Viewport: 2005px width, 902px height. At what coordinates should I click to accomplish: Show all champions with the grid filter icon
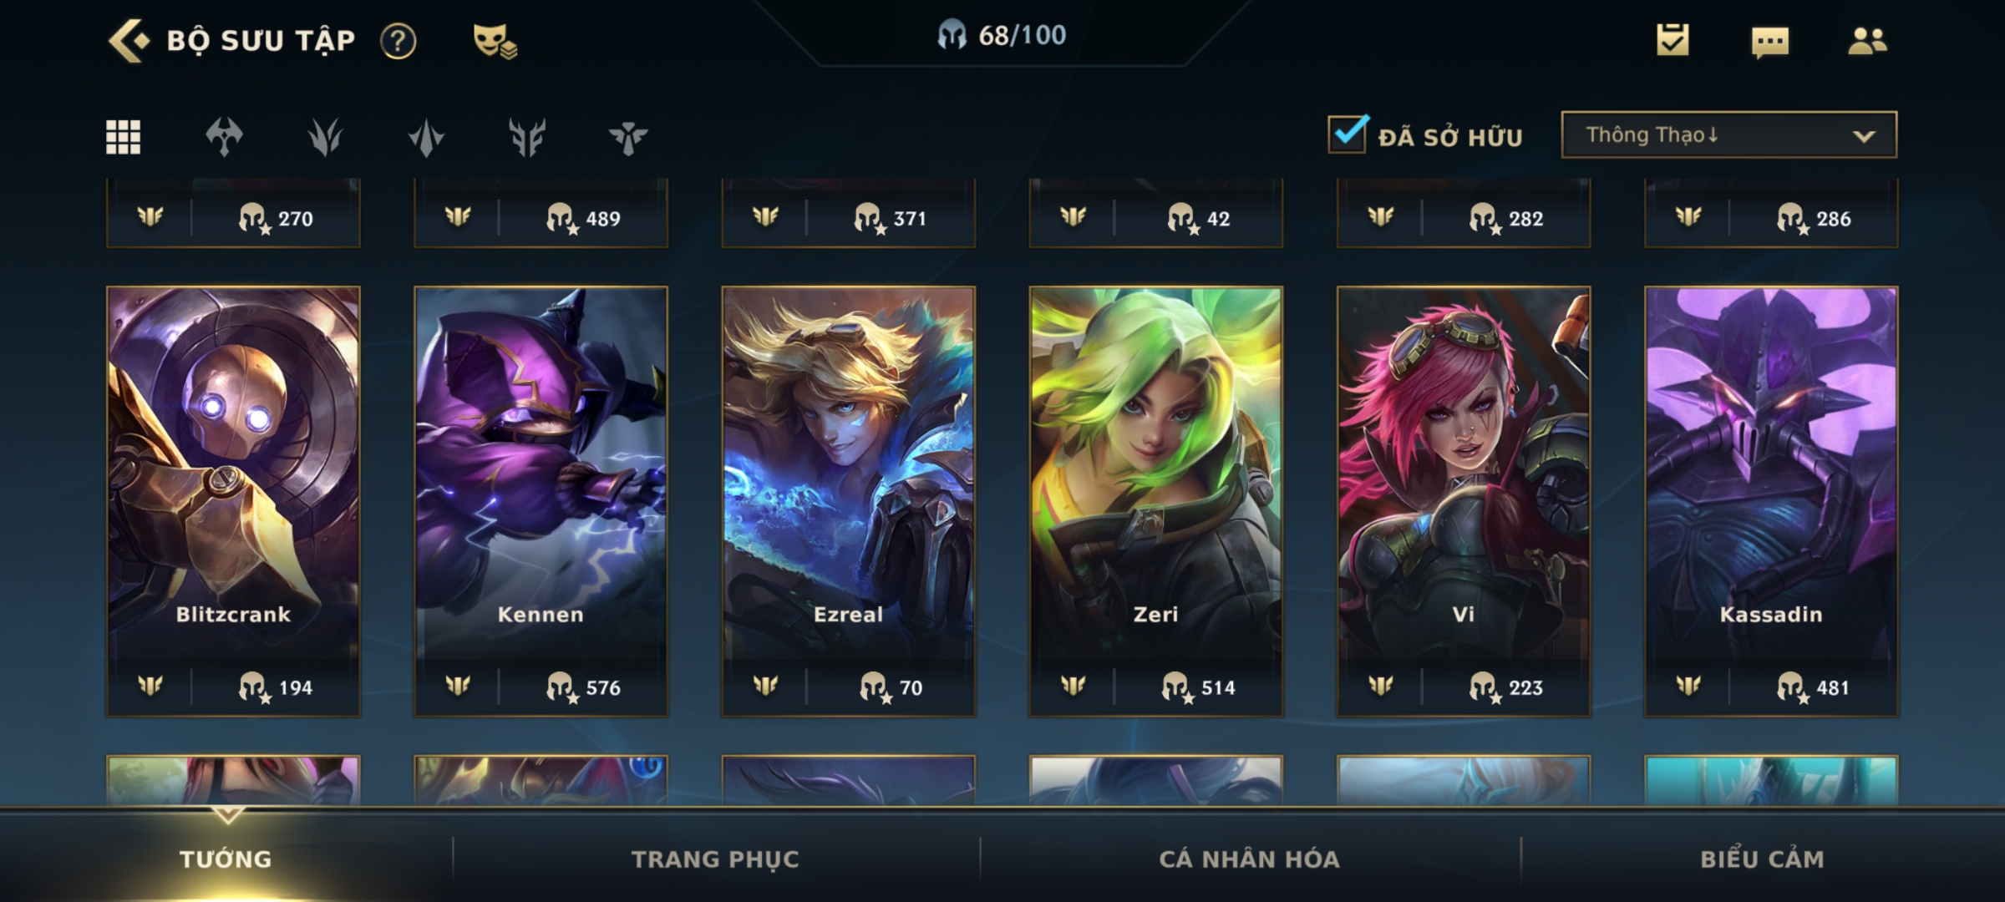coord(123,137)
